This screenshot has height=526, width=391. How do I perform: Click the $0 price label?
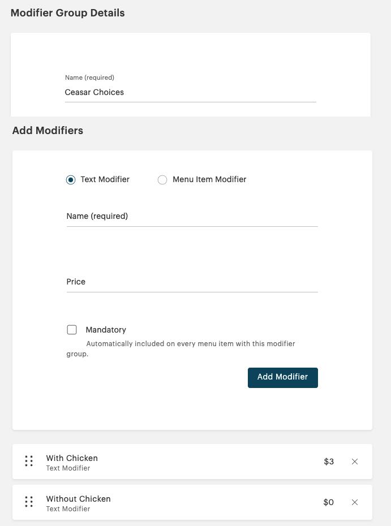tap(328, 502)
